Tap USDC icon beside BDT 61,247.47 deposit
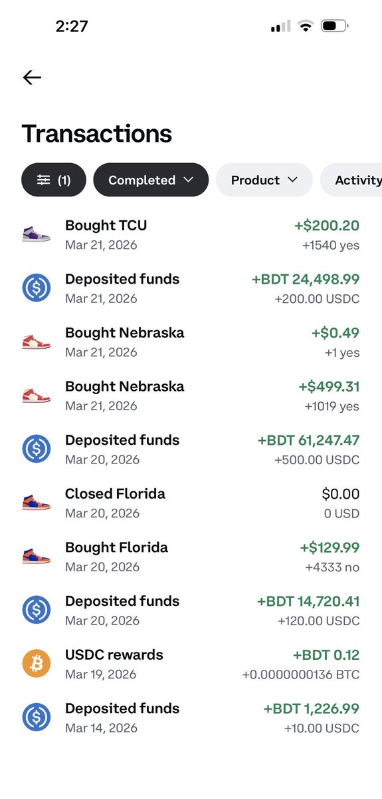 [x=36, y=449]
